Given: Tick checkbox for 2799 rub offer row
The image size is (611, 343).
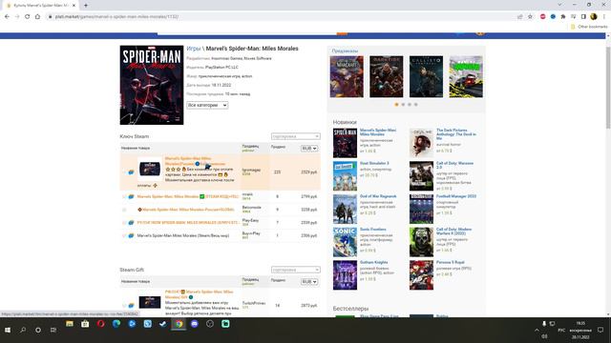Looking at the screenshot, I should coord(124,197).
